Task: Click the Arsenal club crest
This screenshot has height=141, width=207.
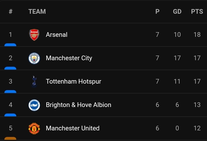Action: pyautogui.click(x=34, y=35)
